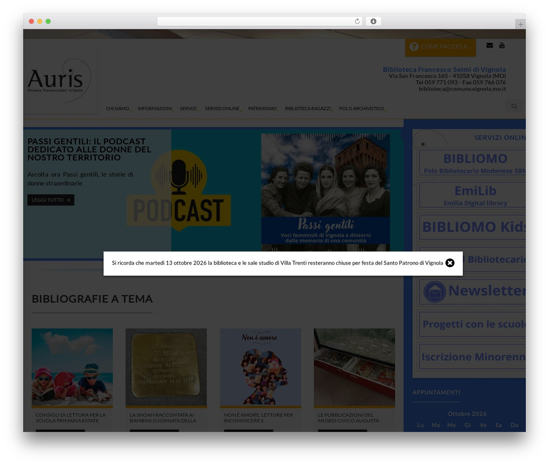
Task: Open the YouTube icon in header
Action: (502, 45)
